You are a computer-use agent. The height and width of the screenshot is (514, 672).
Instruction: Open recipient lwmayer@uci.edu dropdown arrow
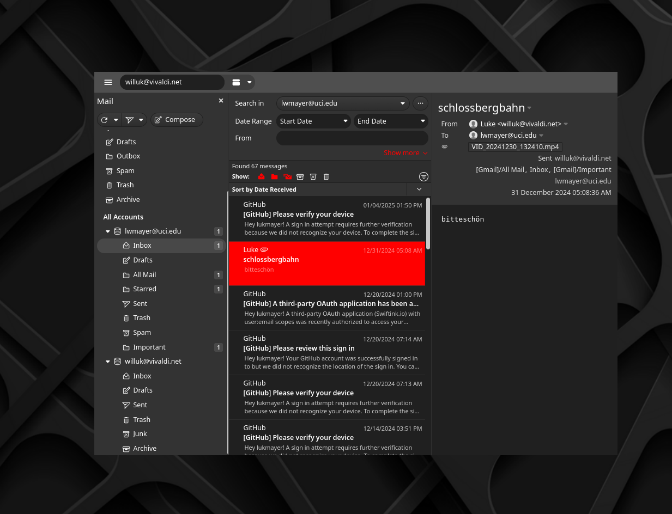[x=541, y=136]
